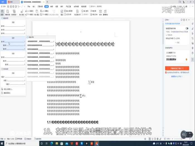Choose the first smart TOC preview
Viewport: 195px width, 146px height.
point(41,41)
